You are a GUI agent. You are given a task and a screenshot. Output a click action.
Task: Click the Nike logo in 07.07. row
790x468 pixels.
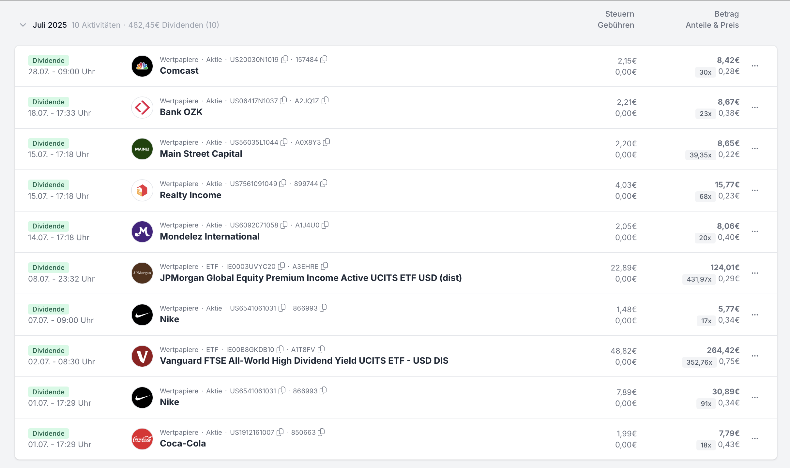(142, 315)
